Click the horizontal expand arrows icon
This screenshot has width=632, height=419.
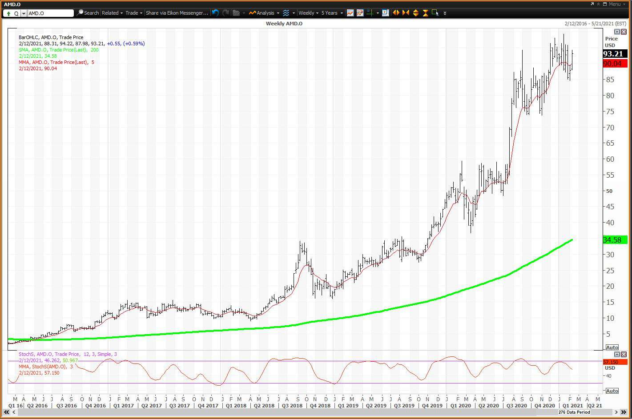[396, 13]
